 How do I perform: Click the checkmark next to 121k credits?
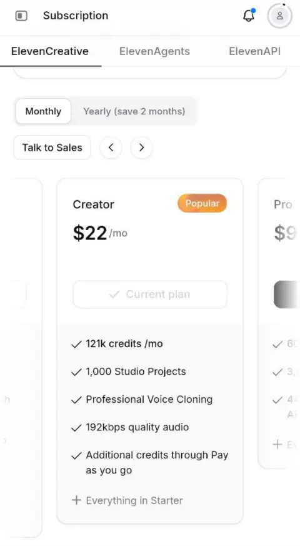[76, 345]
